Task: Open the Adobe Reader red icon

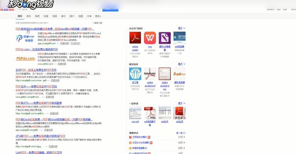Action: pyautogui.click(x=135, y=38)
